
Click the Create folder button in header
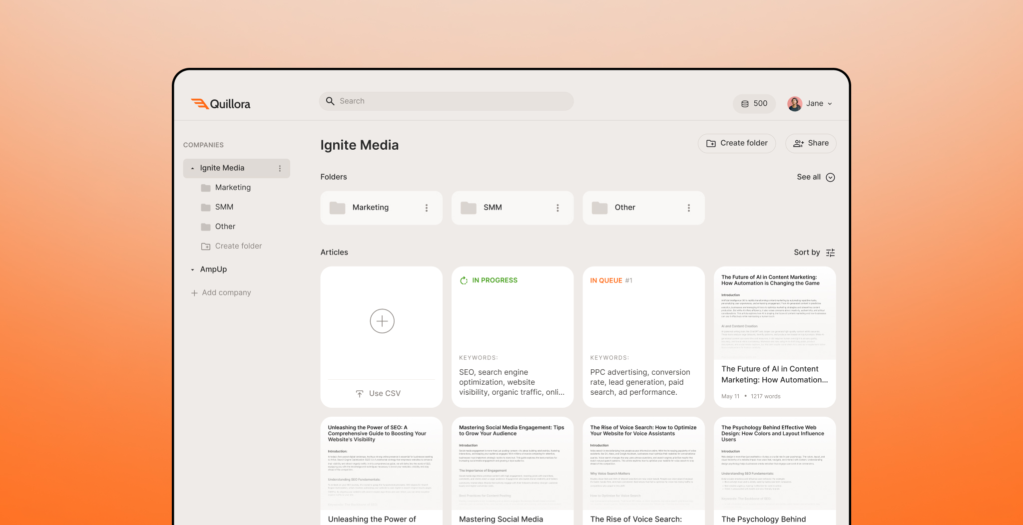[x=736, y=143]
